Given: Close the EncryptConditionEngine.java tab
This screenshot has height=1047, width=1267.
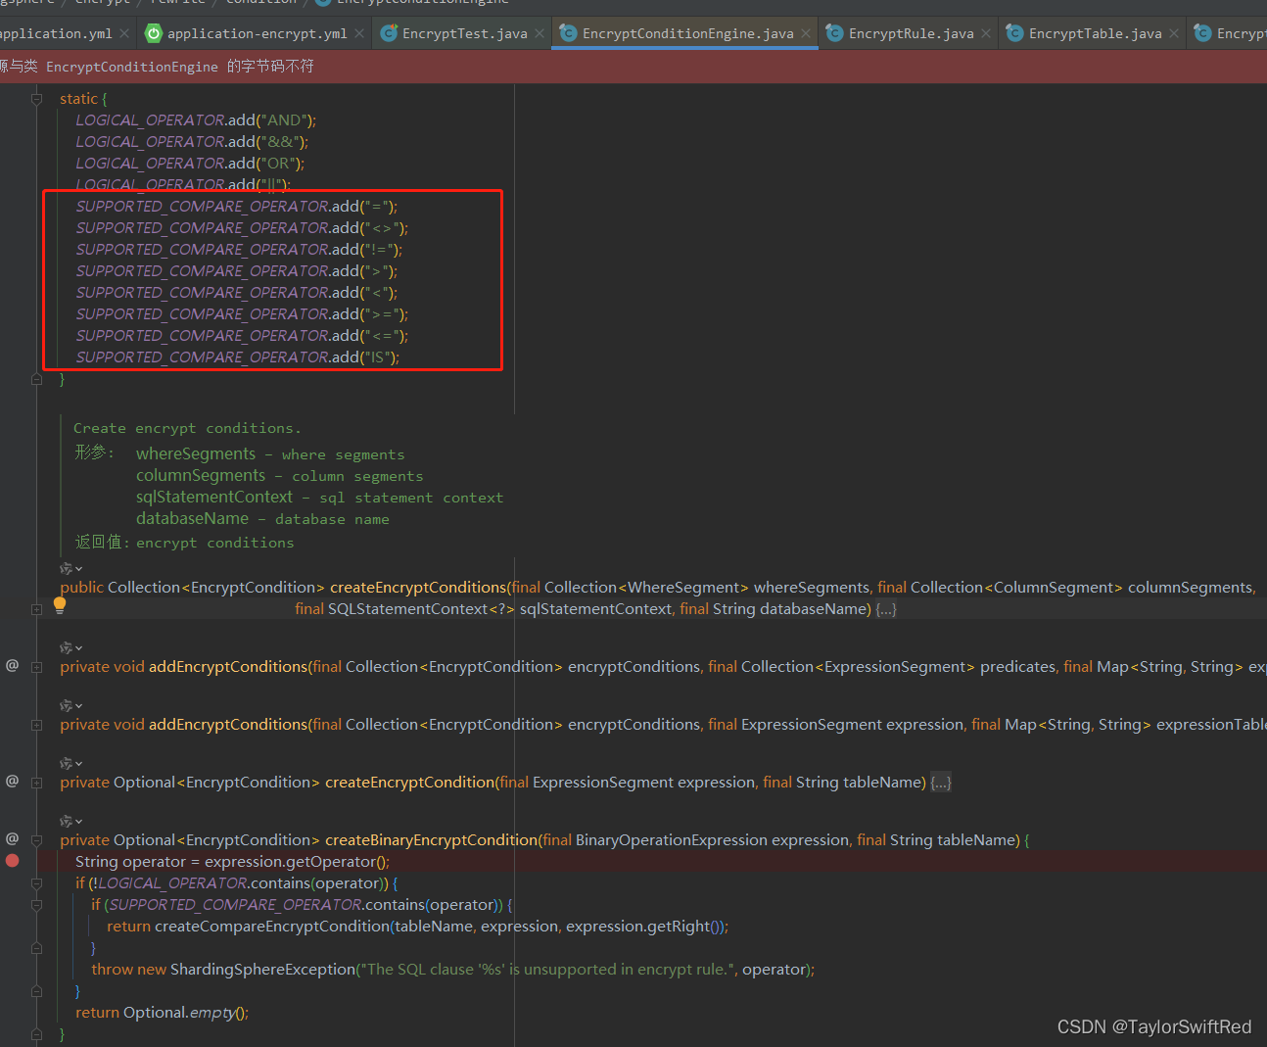Looking at the screenshot, I should (806, 33).
